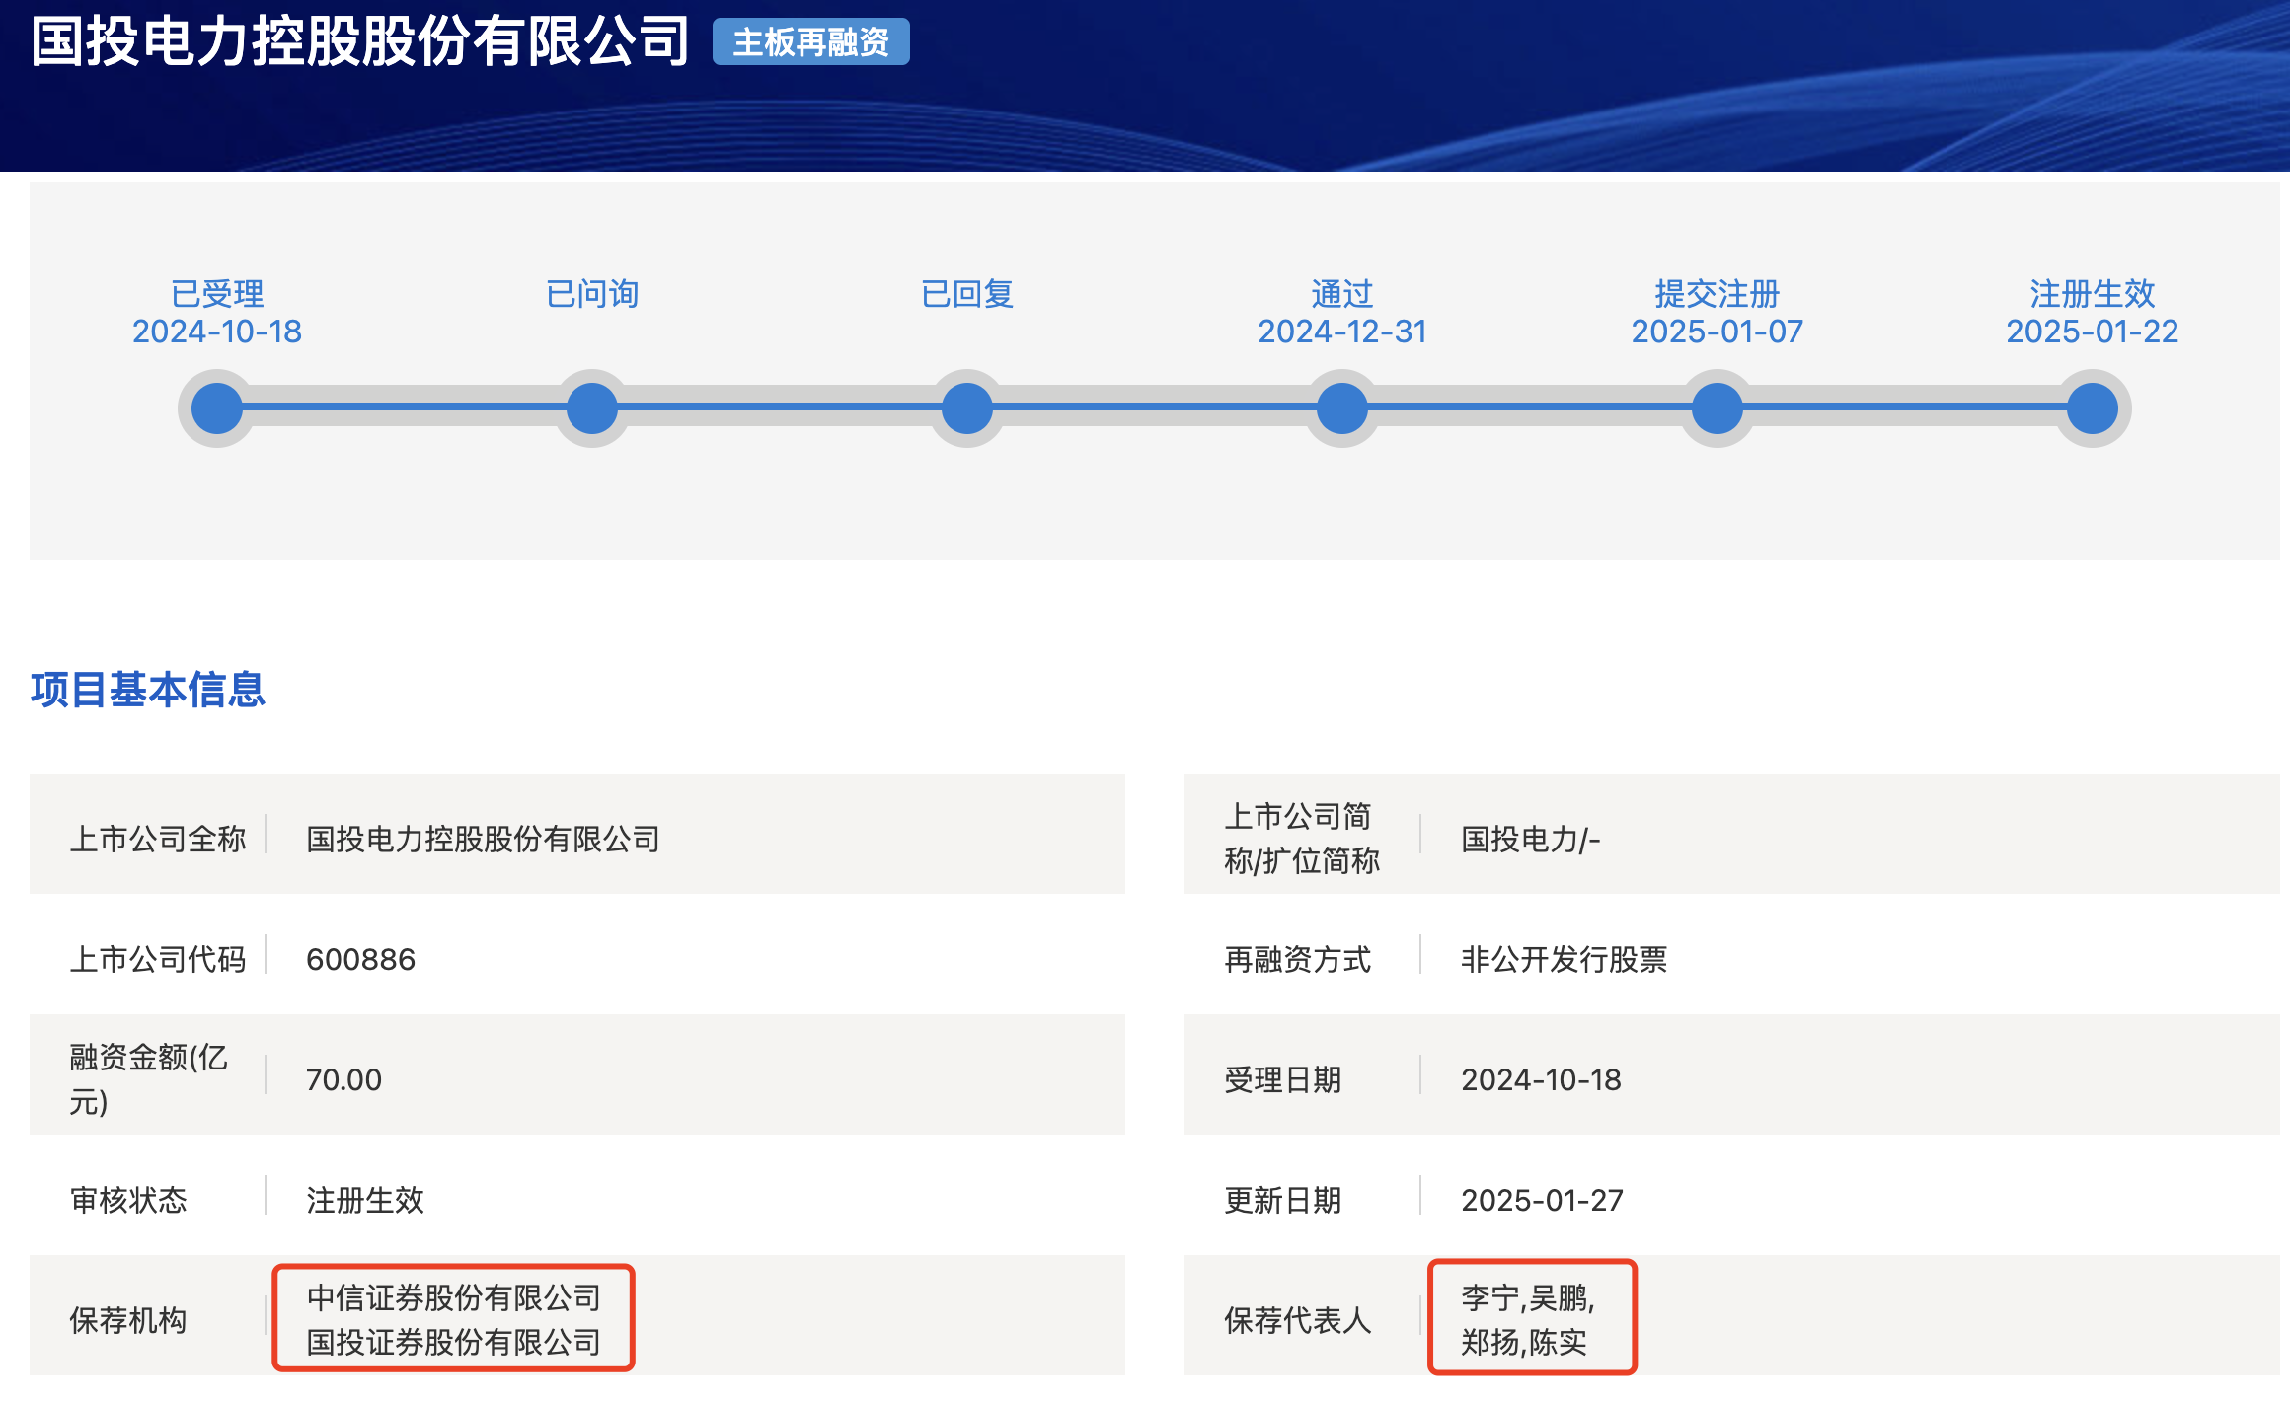Click the 提交注册 2025-01-07 stage label
This screenshot has width=2290, height=1401.
[1717, 312]
